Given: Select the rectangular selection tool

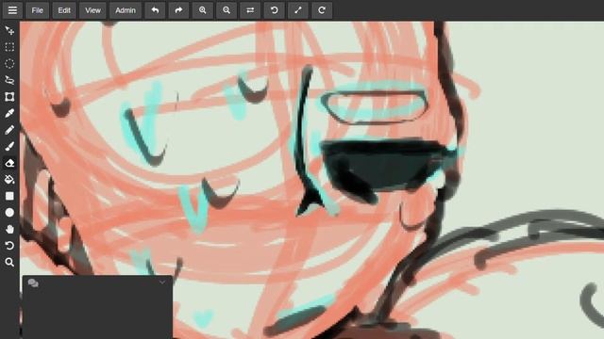Looking at the screenshot, I should [9, 47].
